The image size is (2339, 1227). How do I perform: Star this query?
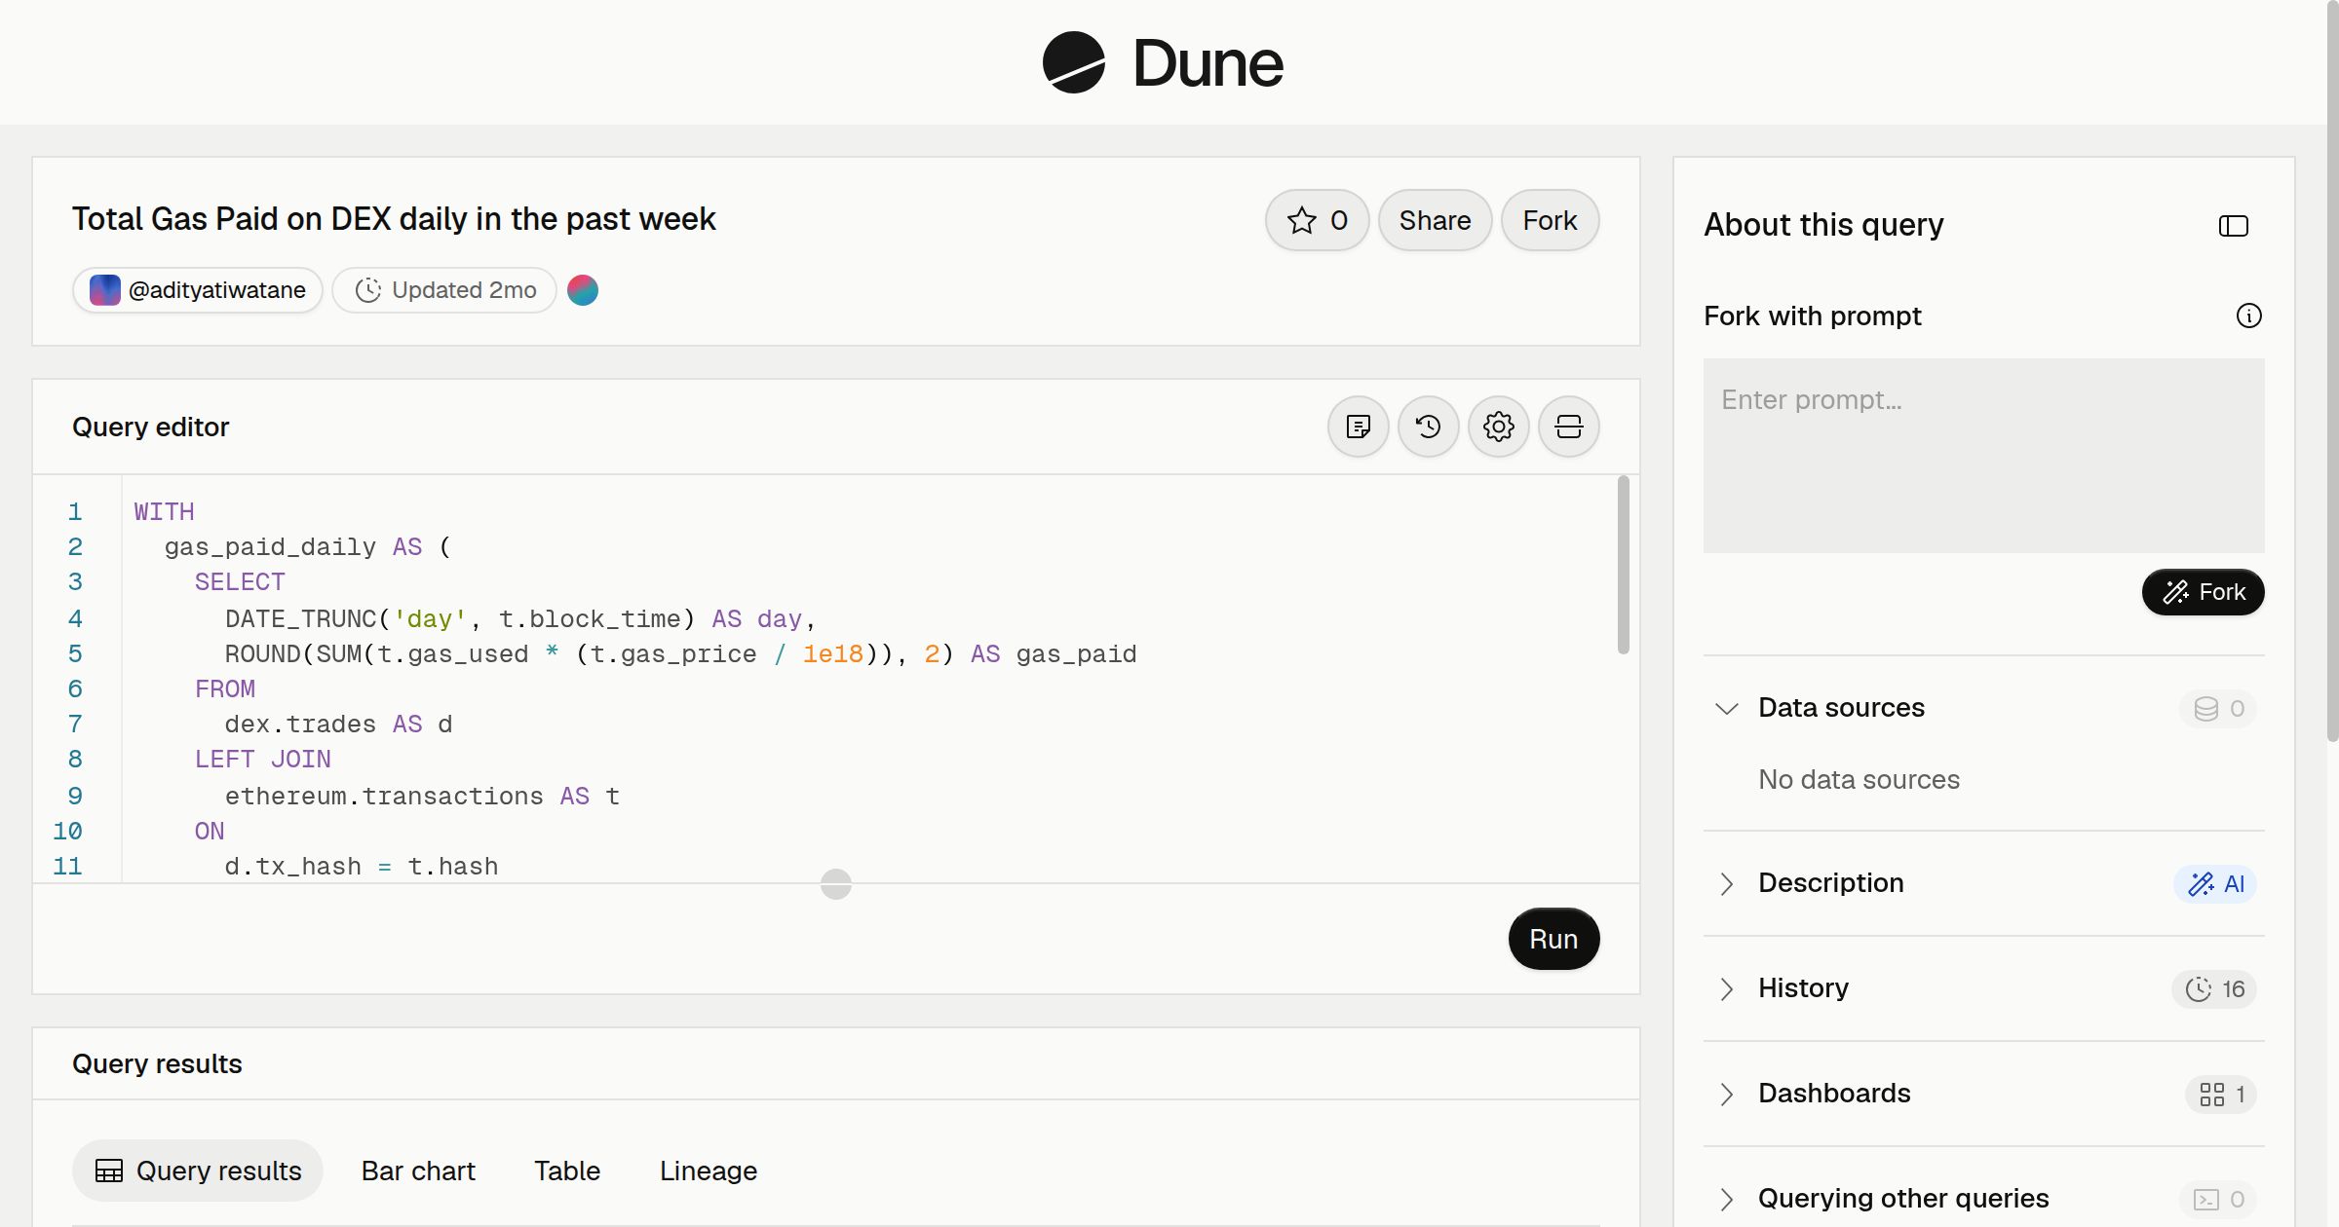[x=1318, y=220]
